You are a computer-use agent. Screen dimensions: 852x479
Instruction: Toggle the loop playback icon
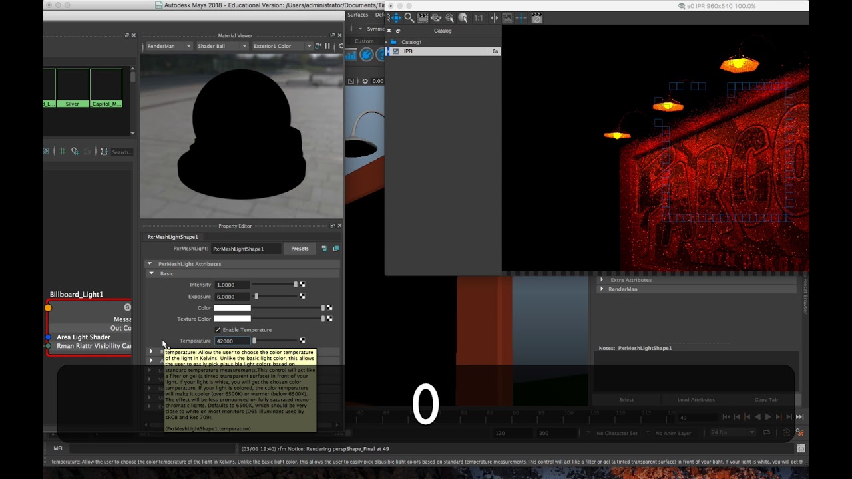(767, 432)
